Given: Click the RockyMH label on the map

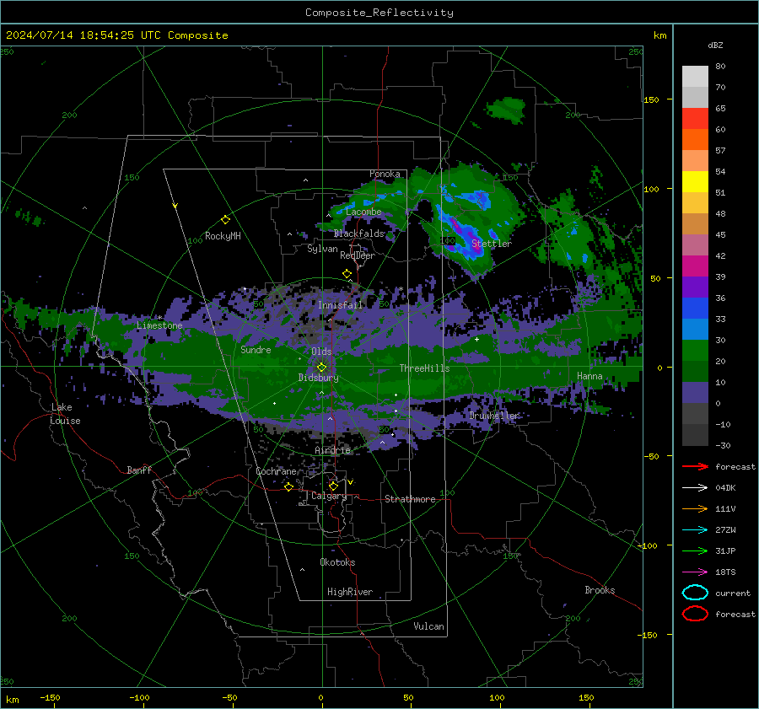Looking at the screenshot, I should (x=223, y=236).
